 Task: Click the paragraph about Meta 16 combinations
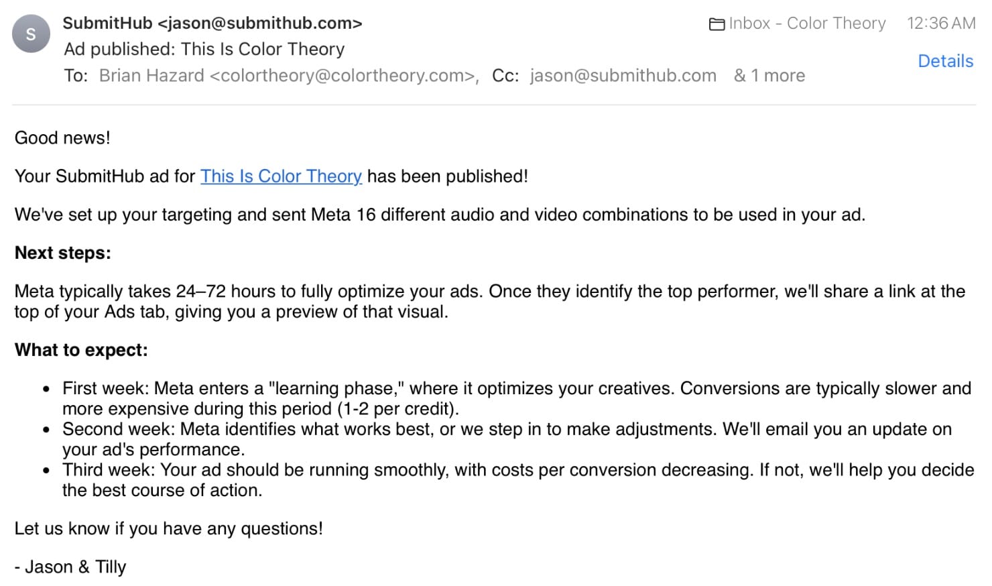tap(440, 215)
